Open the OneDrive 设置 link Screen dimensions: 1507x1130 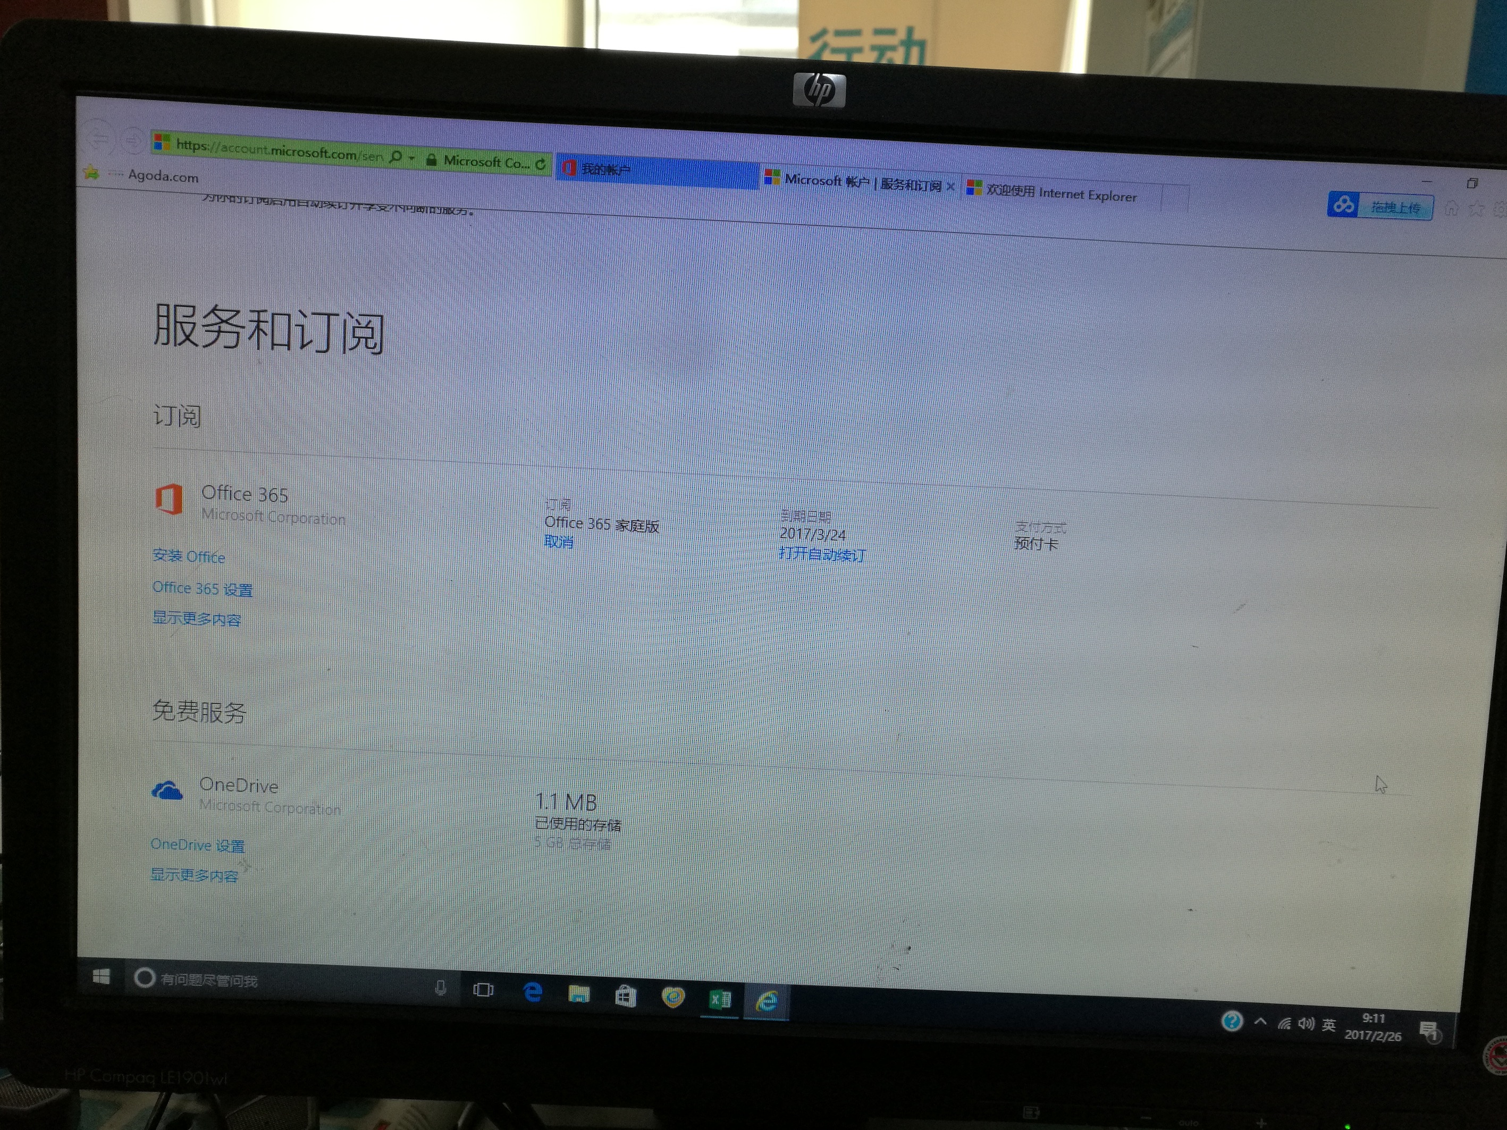(x=198, y=845)
